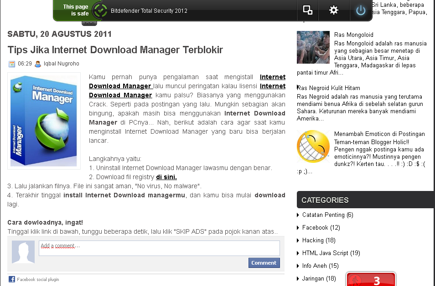Click the author icon beside Iqbal Nugroho
This screenshot has width=435, height=286.
point(38,64)
